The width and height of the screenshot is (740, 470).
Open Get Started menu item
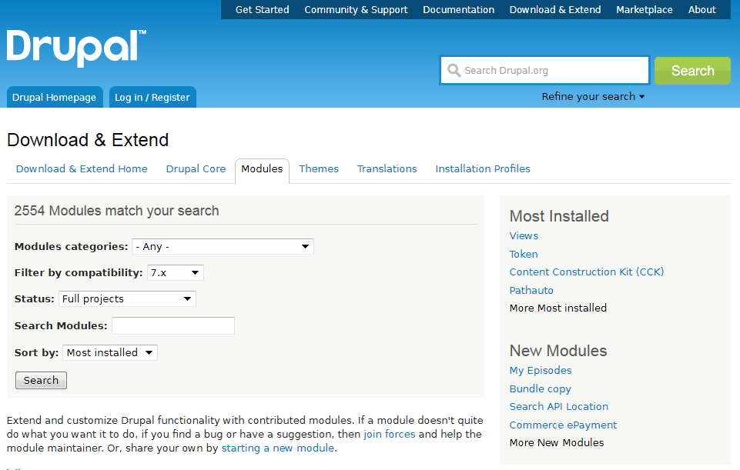pos(263,9)
